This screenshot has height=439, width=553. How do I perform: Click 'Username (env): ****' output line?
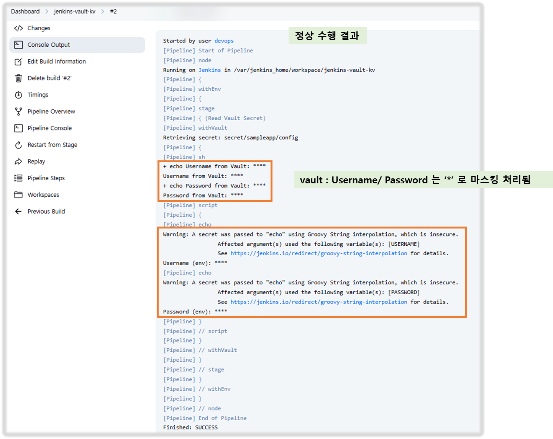[x=195, y=263]
